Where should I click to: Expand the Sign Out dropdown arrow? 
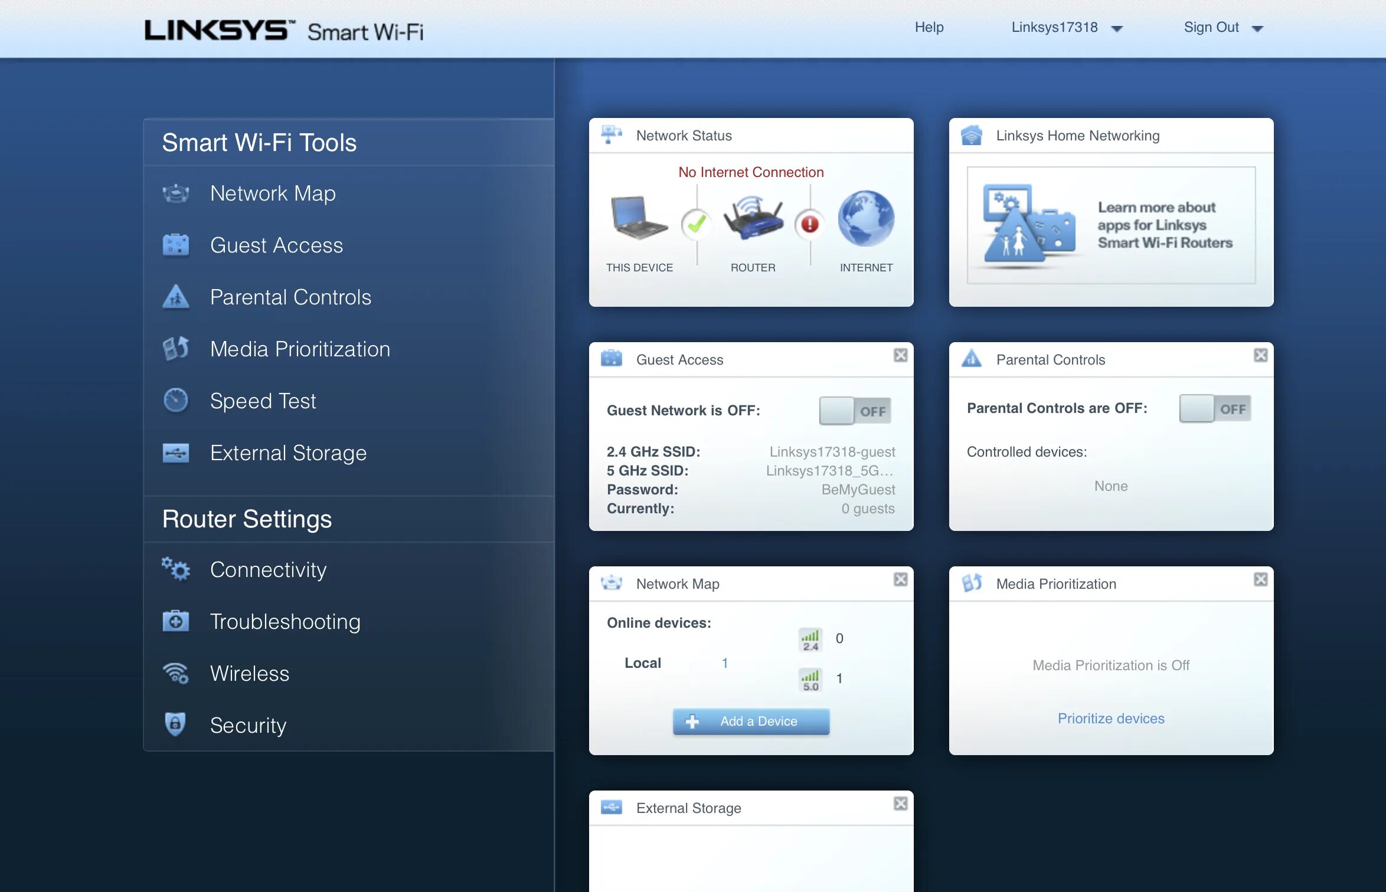pyautogui.click(x=1257, y=29)
